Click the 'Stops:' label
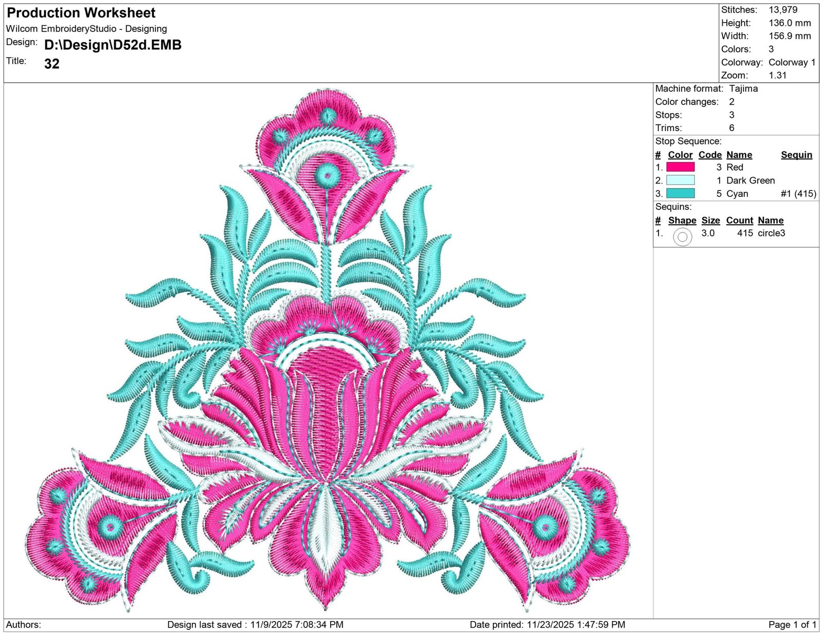The height and width of the screenshot is (633, 823). tap(668, 115)
